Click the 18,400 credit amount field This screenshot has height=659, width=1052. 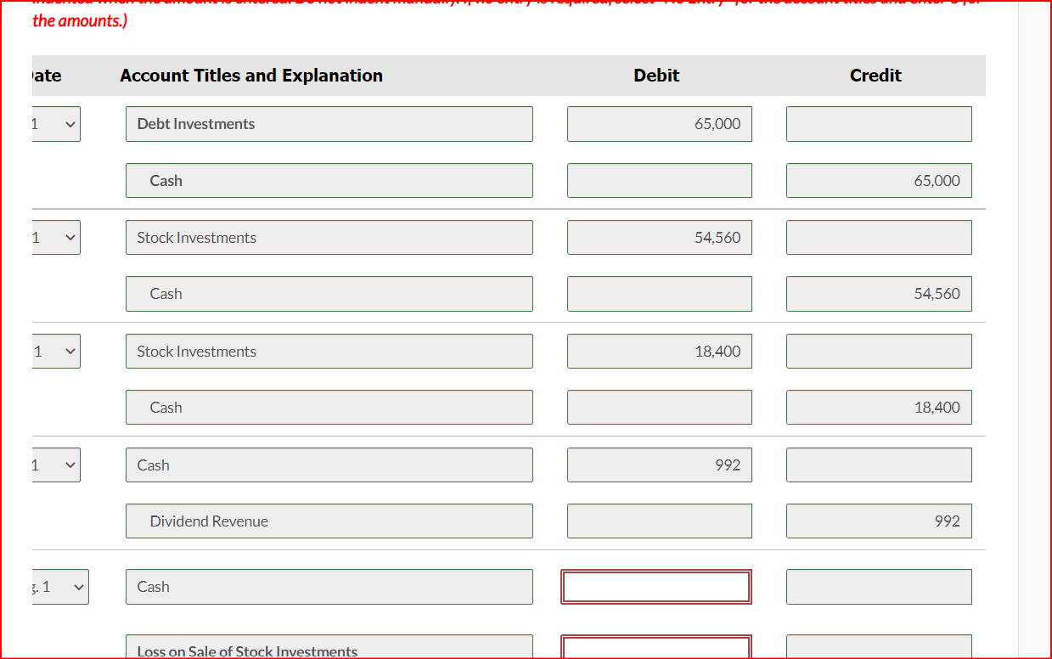tap(879, 407)
